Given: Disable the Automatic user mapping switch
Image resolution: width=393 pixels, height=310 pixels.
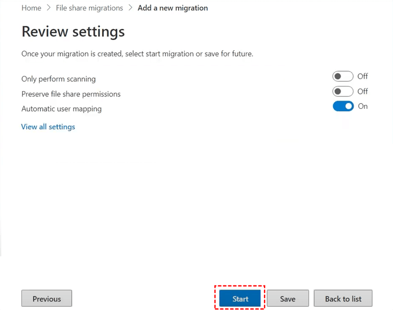Looking at the screenshot, I should pyautogui.click(x=343, y=106).
